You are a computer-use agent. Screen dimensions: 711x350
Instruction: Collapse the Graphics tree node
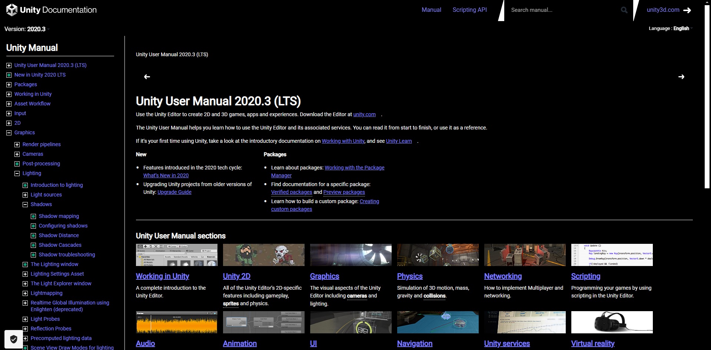point(9,133)
